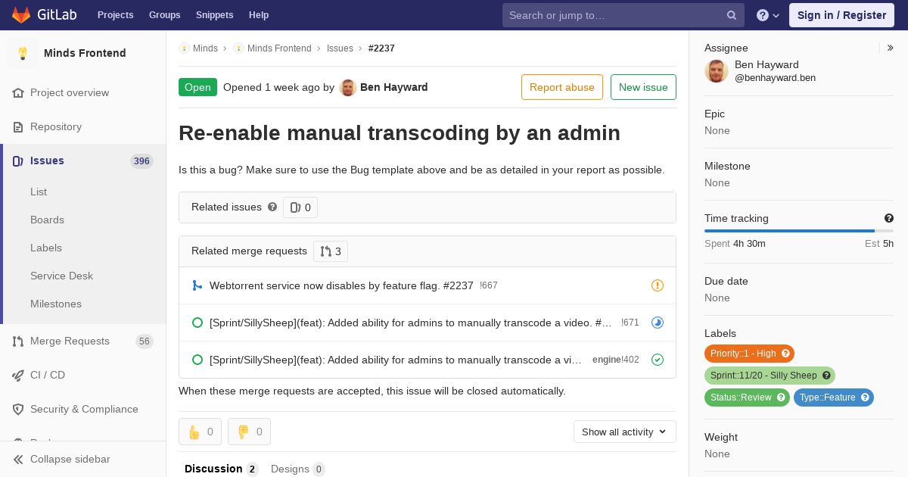Viewport: 908px width, 477px height.
Task: Open the engine!402 manual transcode merge request
Action: (x=396, y=360)
